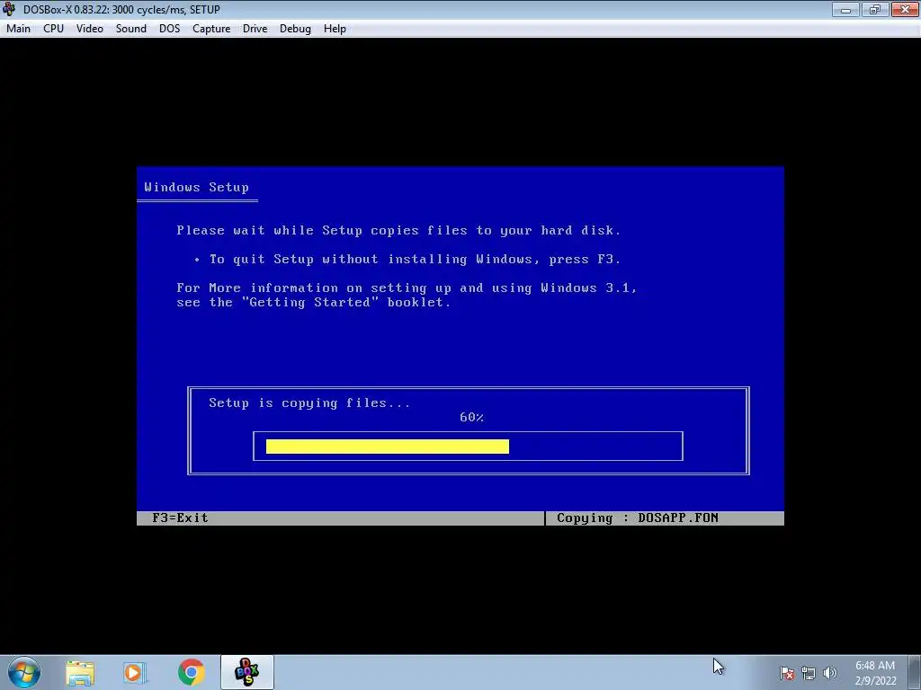Viewport: 921px width, 690px height.
Task: Click the Action Center flag tray icon
Action: pos(787,673)
